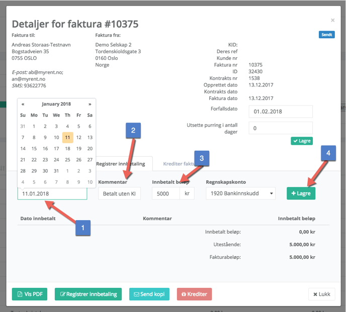This screenshot has height=312, width=346.
Task: Click the Utsette purring dager field
Action: click(281, 128)
